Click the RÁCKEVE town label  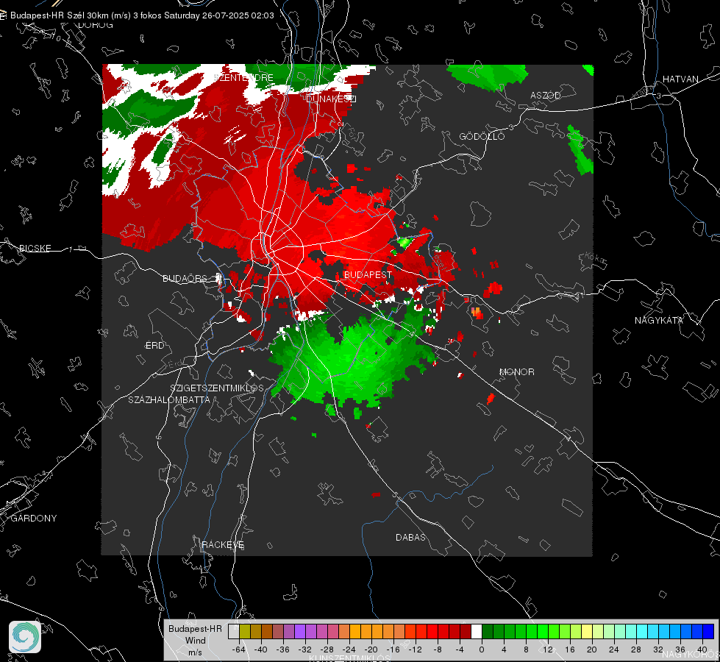[223, 544]
